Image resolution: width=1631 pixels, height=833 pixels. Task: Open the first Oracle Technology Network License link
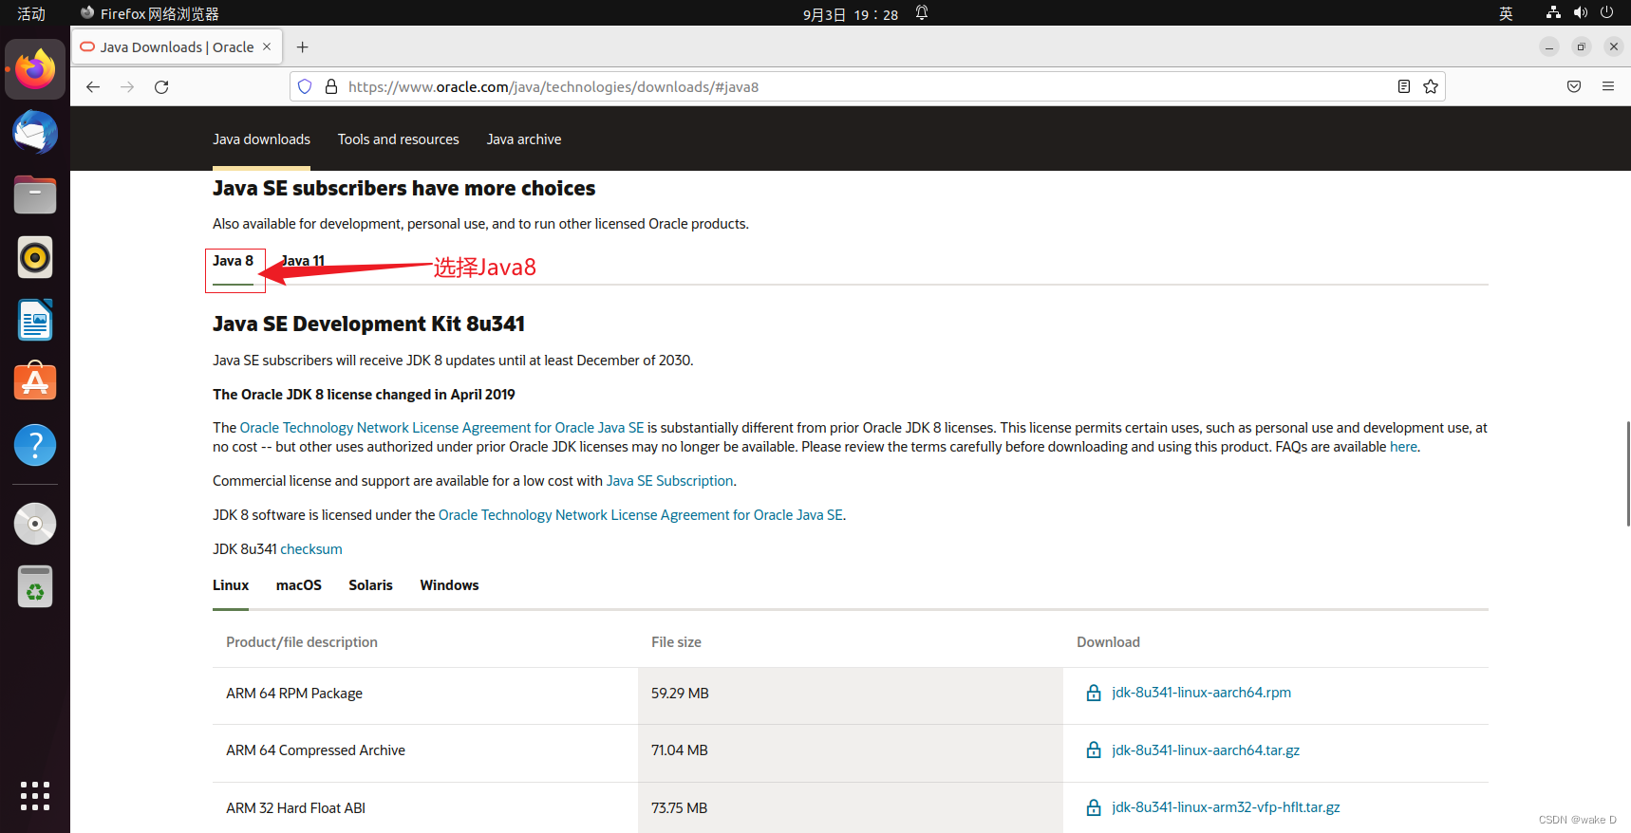(441, 428)
